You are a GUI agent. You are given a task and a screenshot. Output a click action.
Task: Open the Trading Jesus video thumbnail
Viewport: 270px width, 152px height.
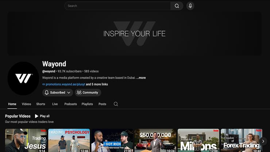[x=26, y=140]
